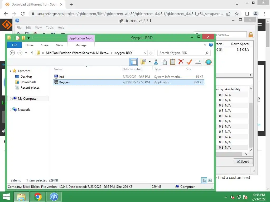Open qBittorrent File menu

click(x=19, y=27)
